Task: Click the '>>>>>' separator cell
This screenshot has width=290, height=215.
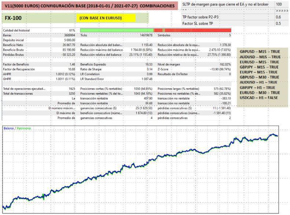Action: (x=282, y=11)
